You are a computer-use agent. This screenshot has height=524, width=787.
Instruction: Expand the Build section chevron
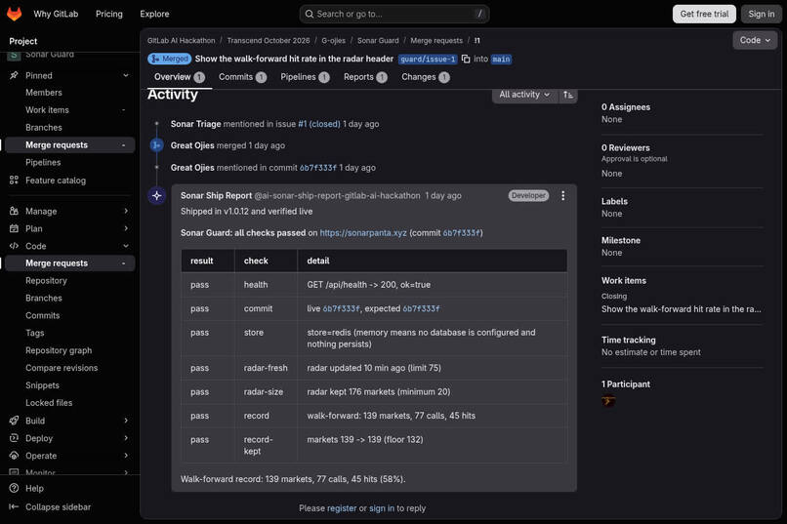(x=126, y=421)
